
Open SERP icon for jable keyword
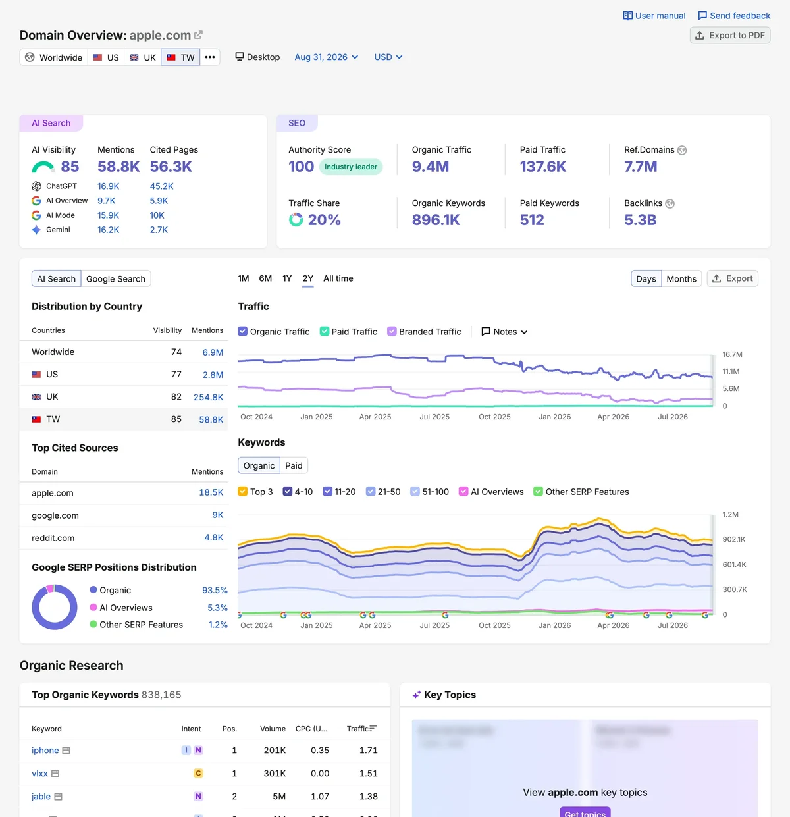point(58,797)
